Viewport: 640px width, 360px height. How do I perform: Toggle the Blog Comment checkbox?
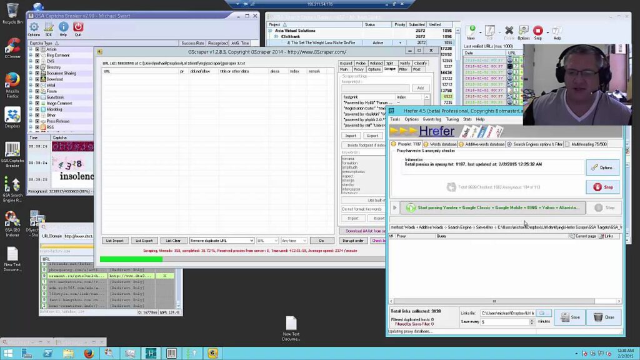(x=37, y=55)
